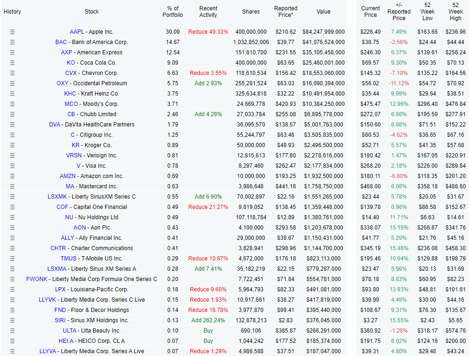Open the AAPL ticker link

77,32
